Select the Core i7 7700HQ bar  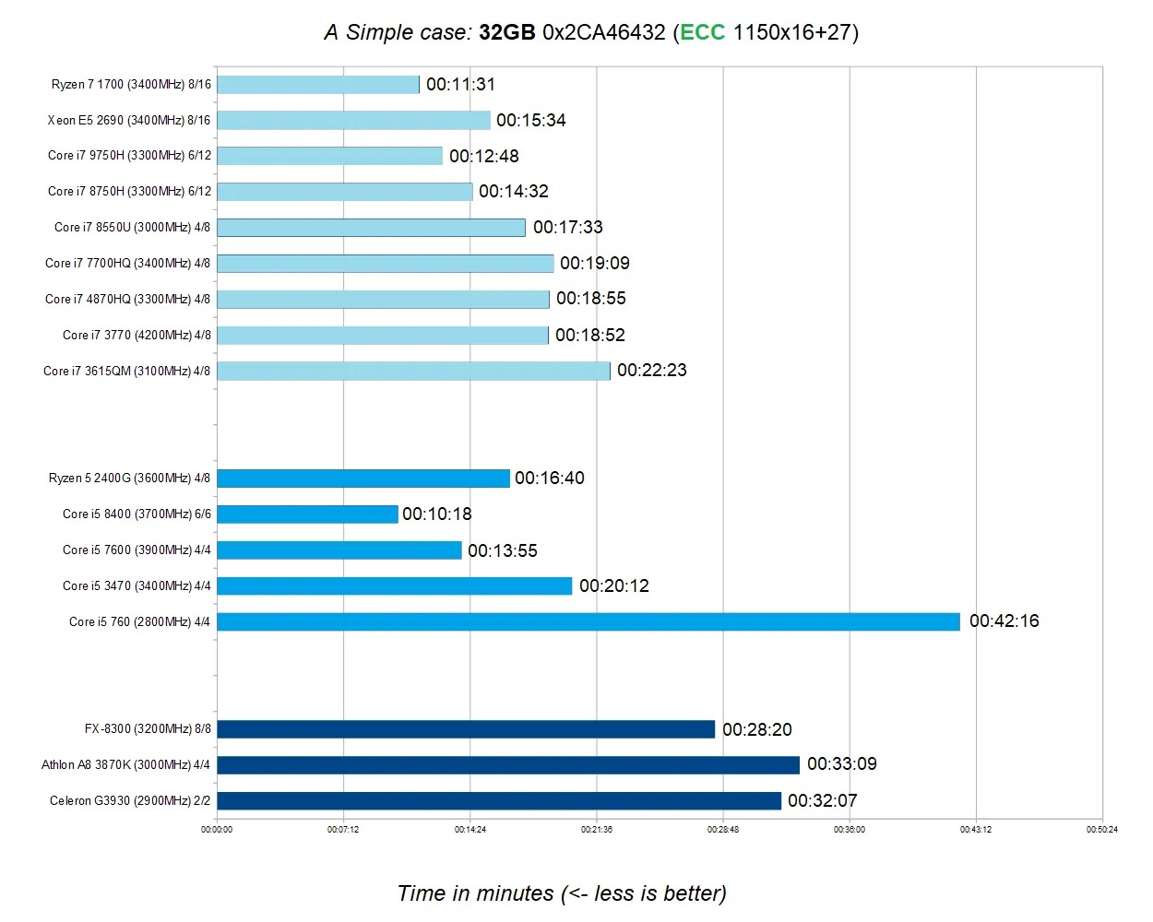point(385,264)
